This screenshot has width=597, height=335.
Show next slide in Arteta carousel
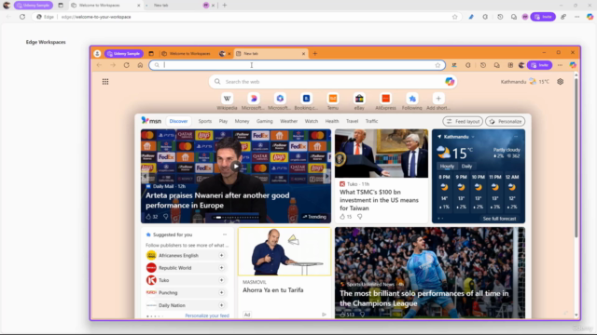[x=326, y=176]
